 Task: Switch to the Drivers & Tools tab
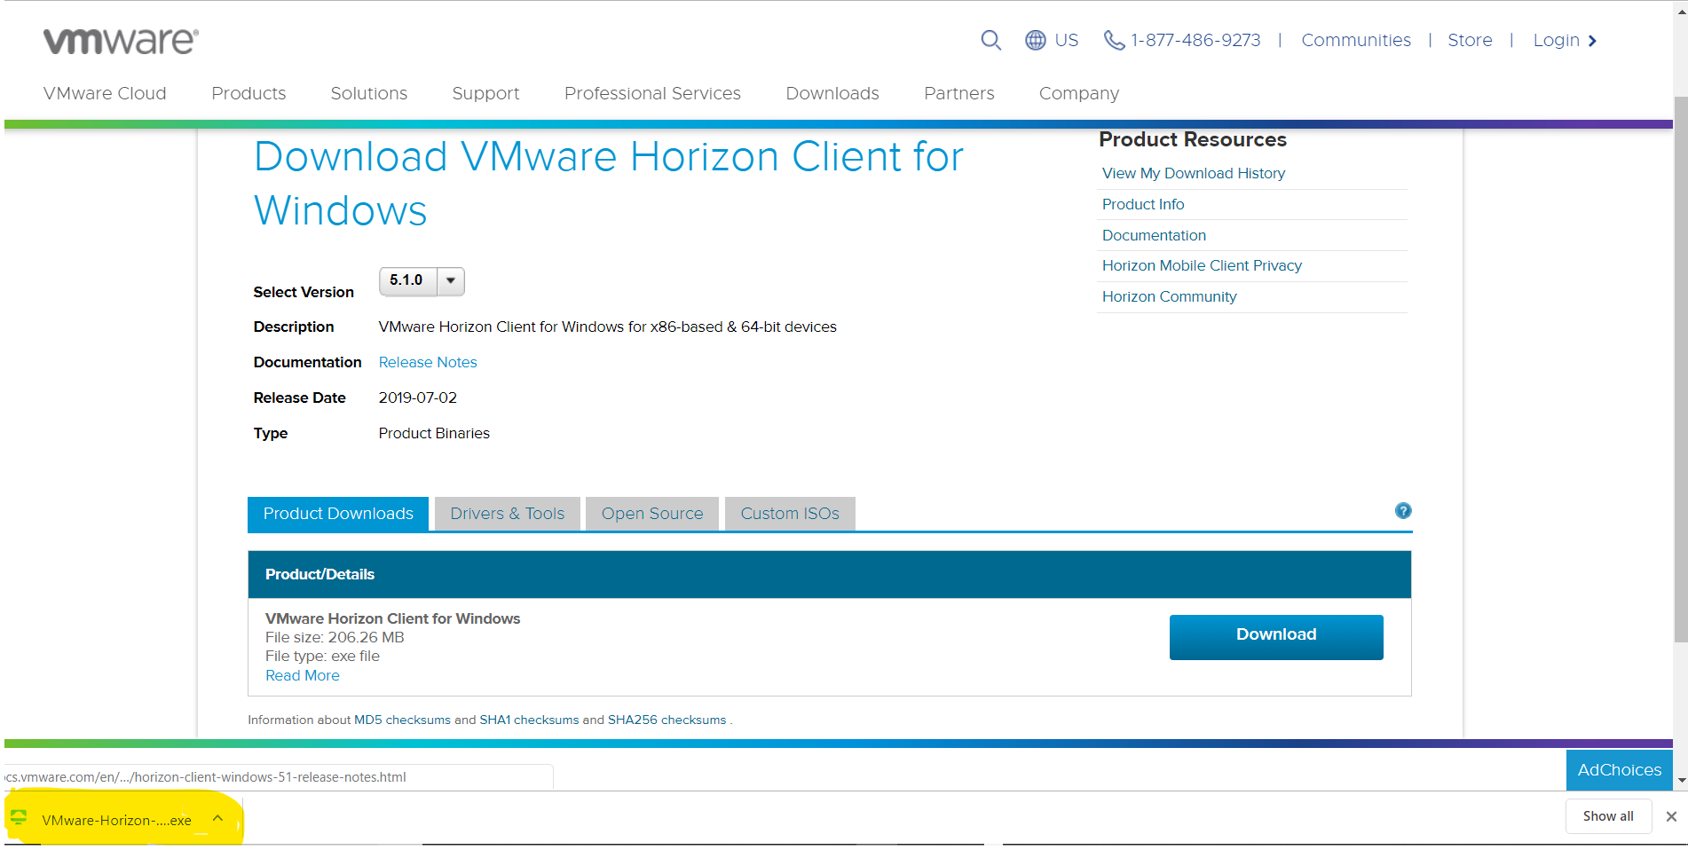(x=507, y=513)
